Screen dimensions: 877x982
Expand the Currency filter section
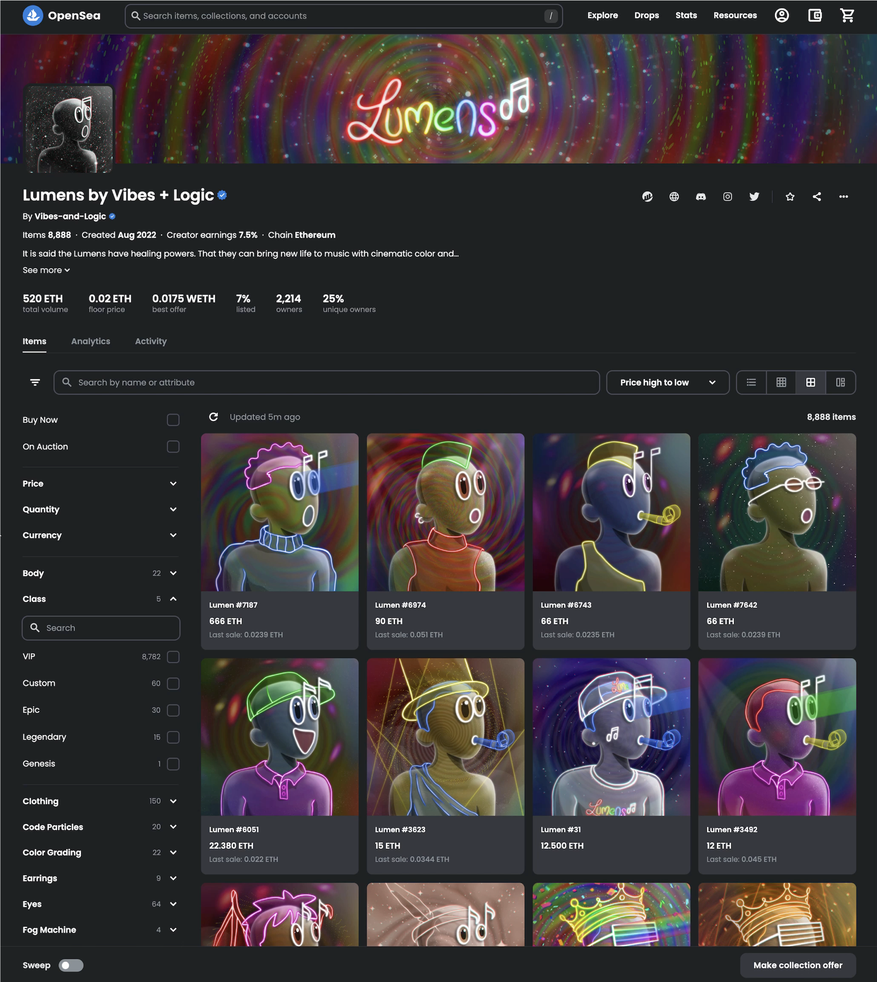101,535
